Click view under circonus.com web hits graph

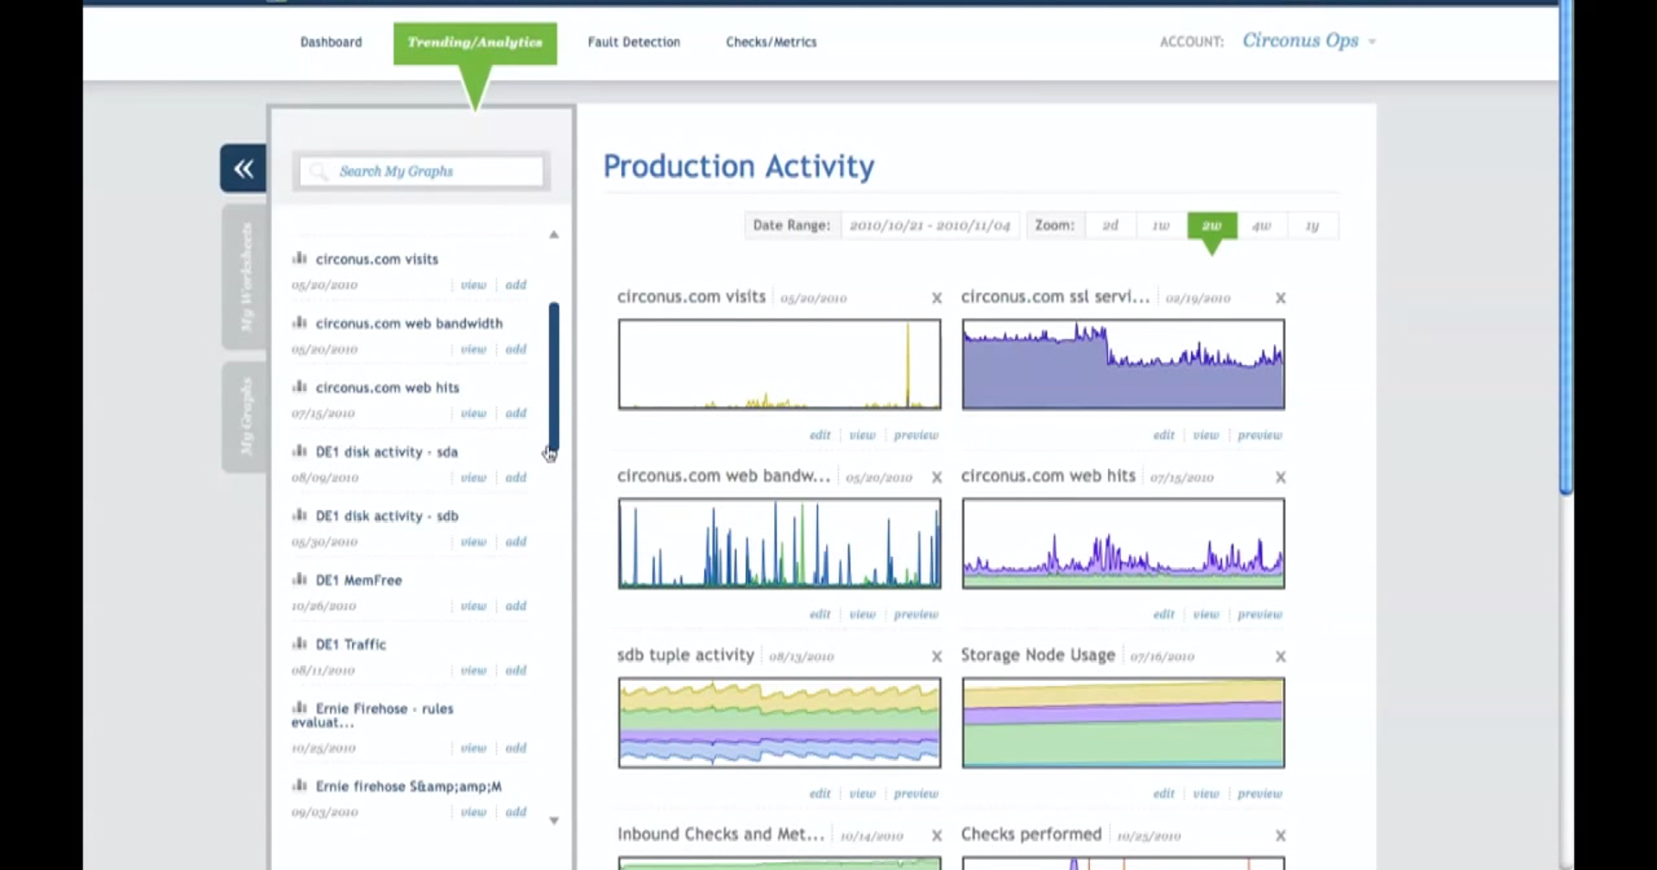click(1207, 615)
